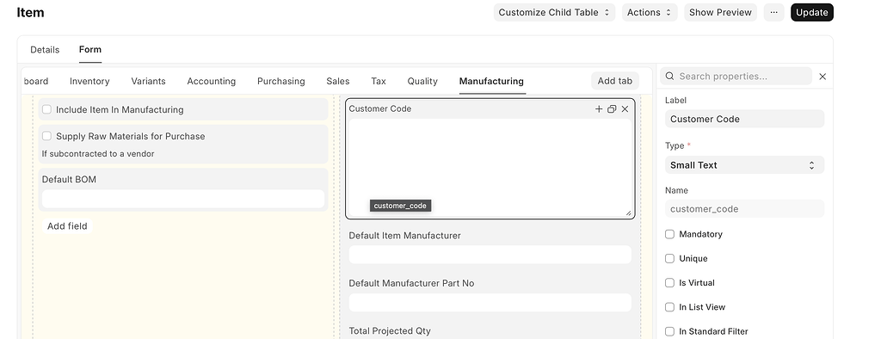Duplicate the Customer Code field

coord(612,109)
